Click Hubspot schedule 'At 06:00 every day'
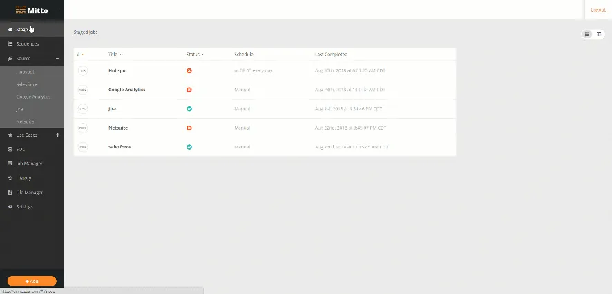The image size is (612, 294). [254, 71]
